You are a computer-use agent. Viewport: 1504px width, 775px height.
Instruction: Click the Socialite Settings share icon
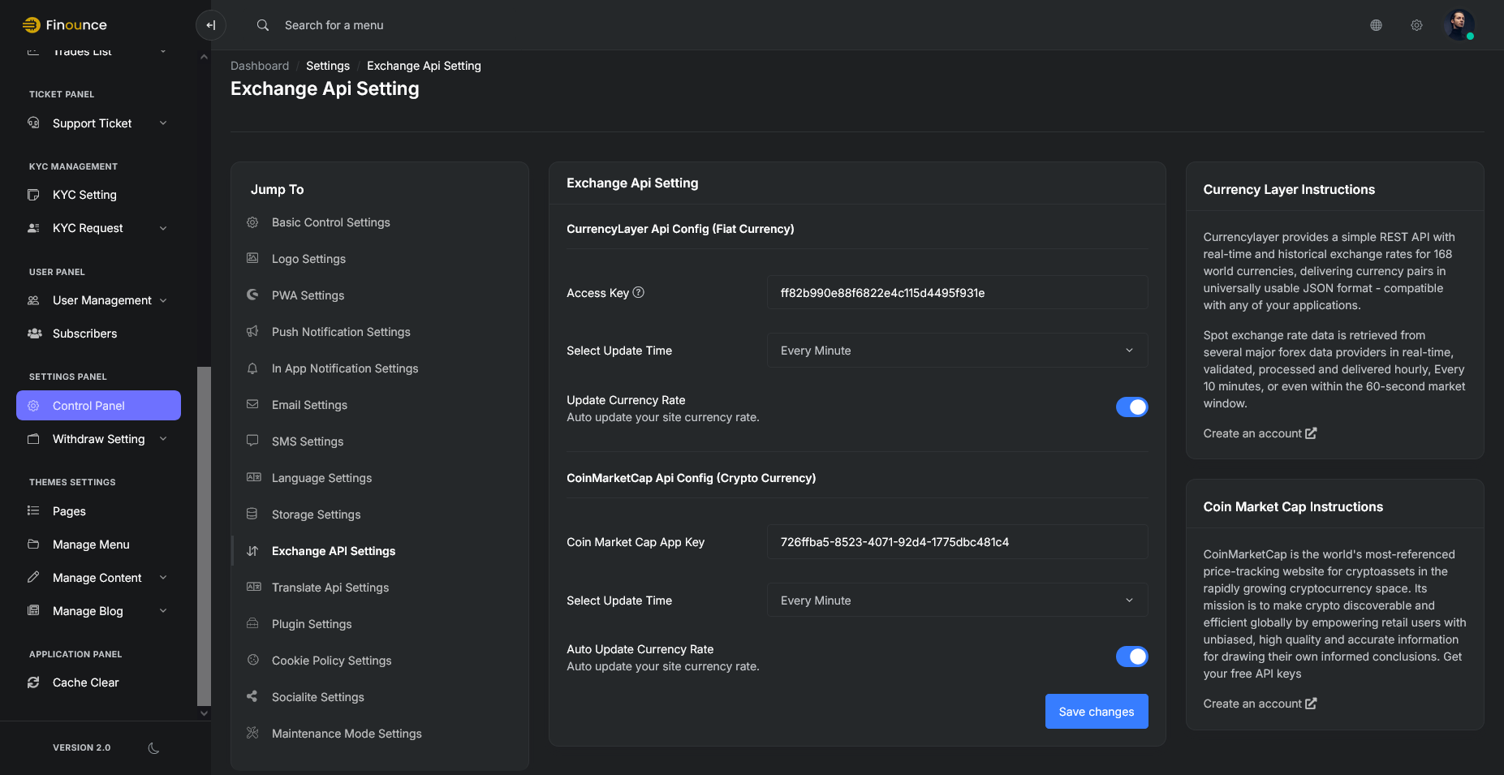[252, 696]
